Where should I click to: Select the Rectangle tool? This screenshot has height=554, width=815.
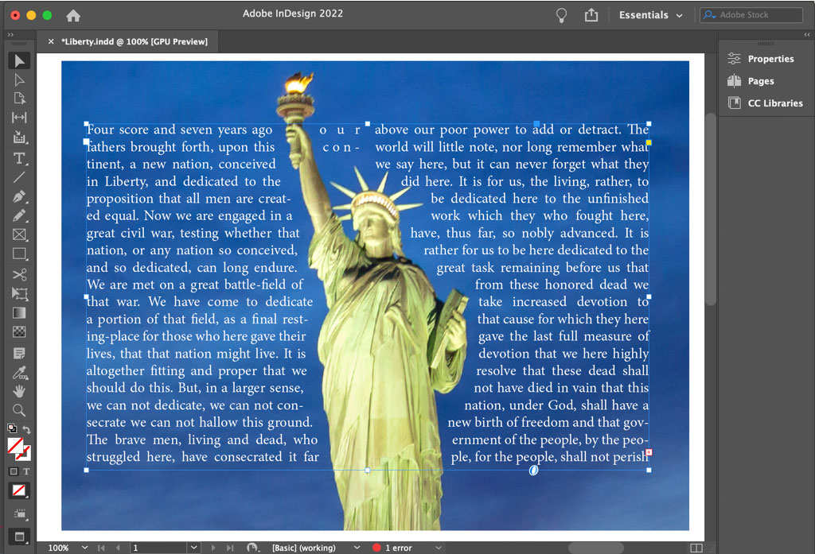19,254
